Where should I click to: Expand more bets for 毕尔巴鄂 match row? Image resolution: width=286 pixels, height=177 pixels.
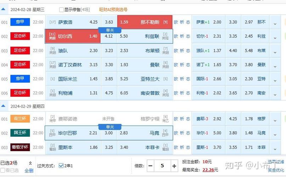point(275,133)
